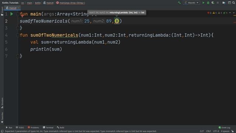Image resolution: width=236 pixels, height=133 pixels.
Task: Click the Kotlin_Tutorials breadcrumb
Action: tap(10, 3)
